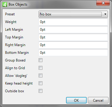The image size is (112, 107).
Task: Click the Right Margin value field
Action: pos(73,45)
